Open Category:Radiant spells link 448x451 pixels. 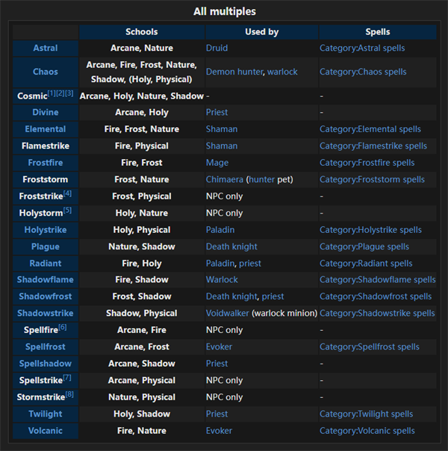pos(366,264)
